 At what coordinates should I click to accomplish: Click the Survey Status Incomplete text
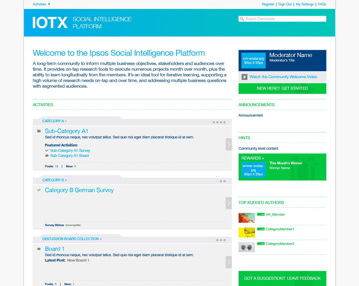[63, 225]
